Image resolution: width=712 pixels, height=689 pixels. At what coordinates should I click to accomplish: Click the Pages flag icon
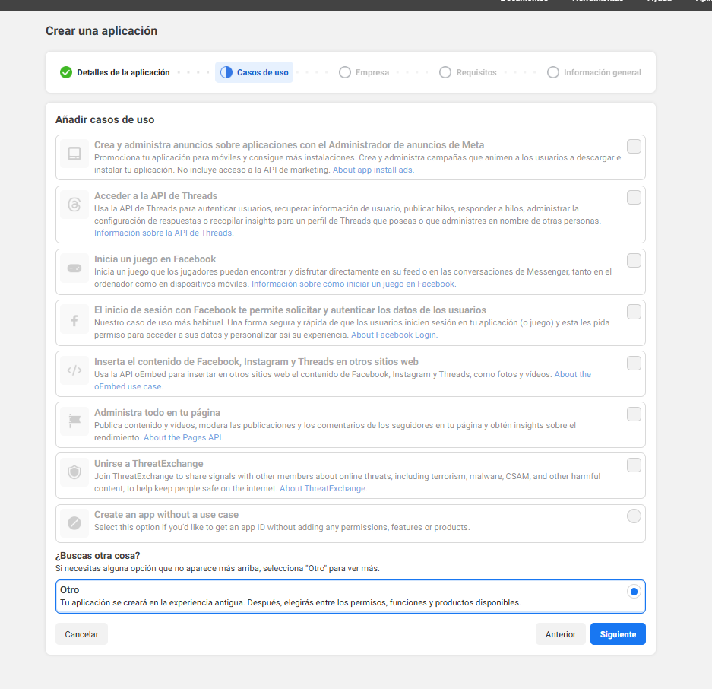[74, 421]
